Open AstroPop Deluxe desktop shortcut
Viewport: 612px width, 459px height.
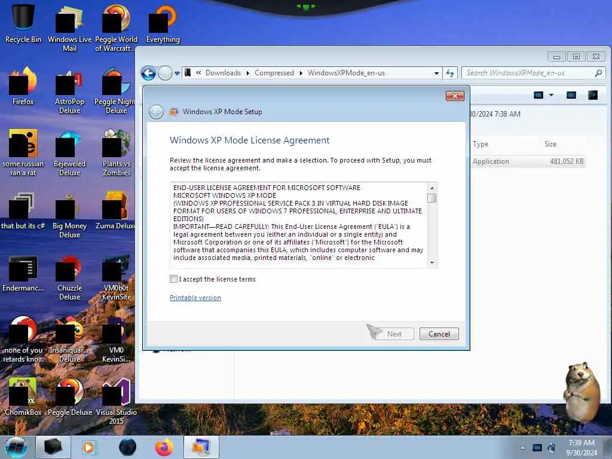click(x=69, y=91)
